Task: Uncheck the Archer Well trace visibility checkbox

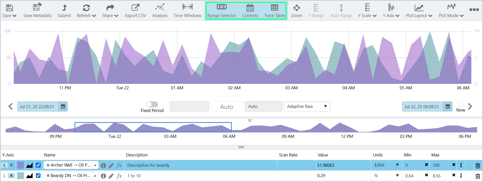Action: click(x=38, y=165)
